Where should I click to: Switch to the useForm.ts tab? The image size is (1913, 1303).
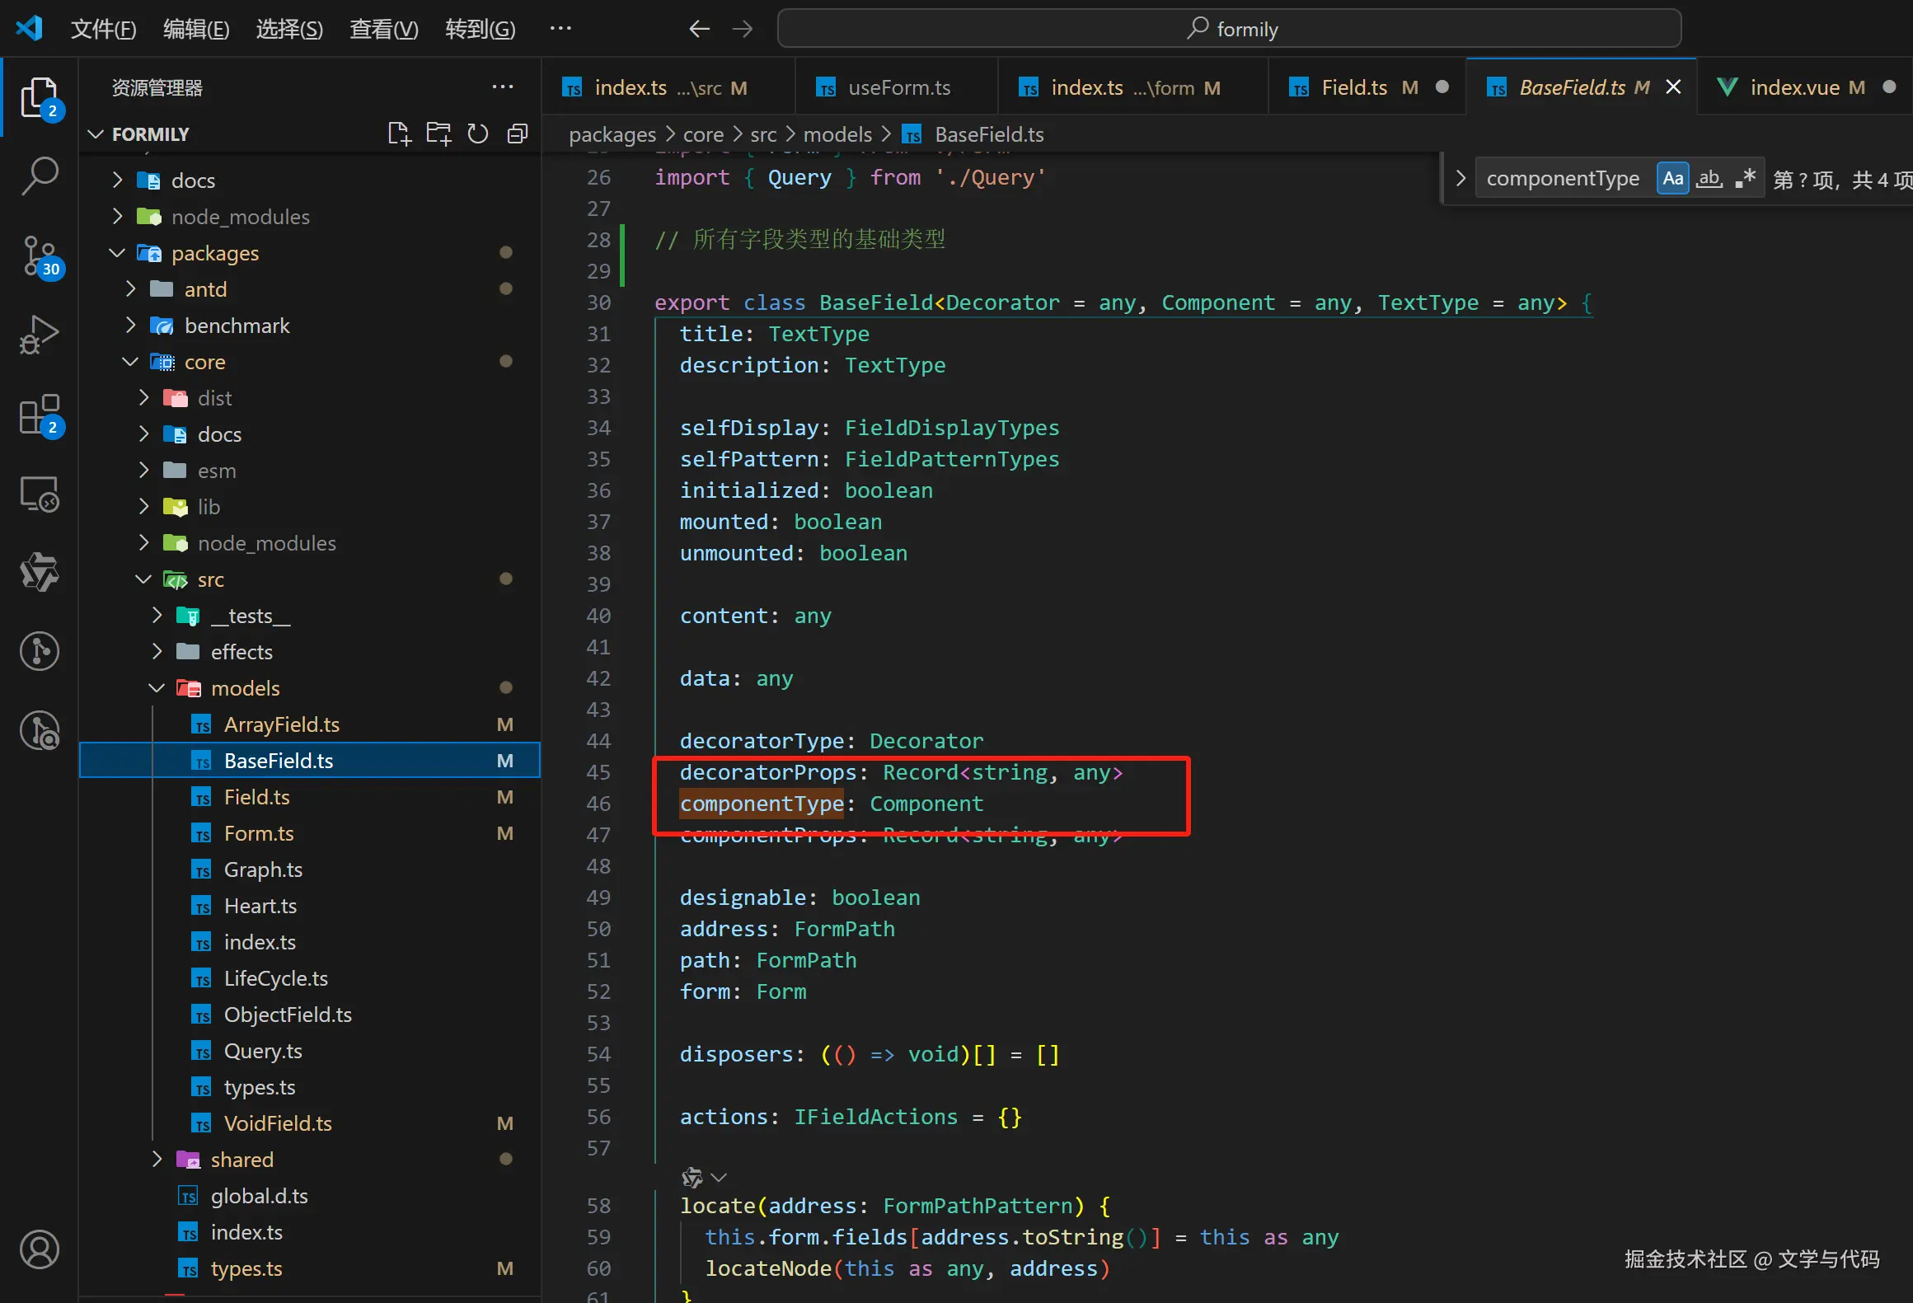pos(898,87)
